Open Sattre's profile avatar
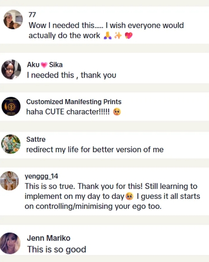Screen dimensions: 209x262 pos(11,144)
